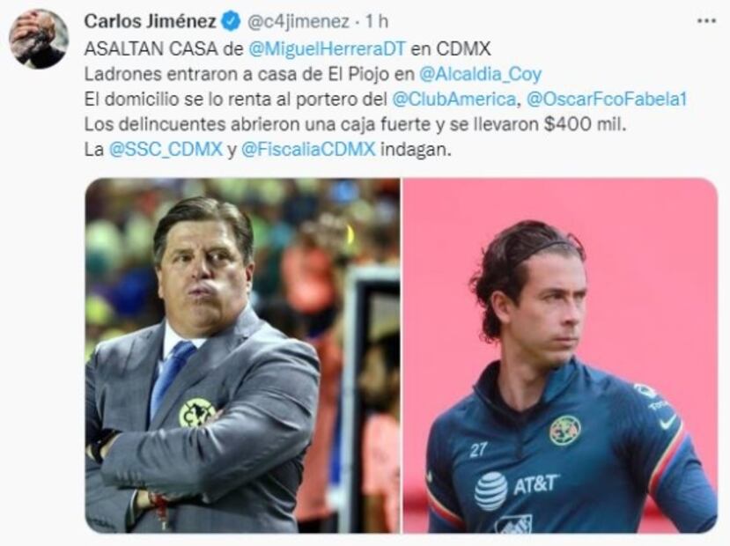The height and width of the screenshot is (546, 730).
Task: Open the @Alcaldia_Coy mention
Action: [481, 74]
